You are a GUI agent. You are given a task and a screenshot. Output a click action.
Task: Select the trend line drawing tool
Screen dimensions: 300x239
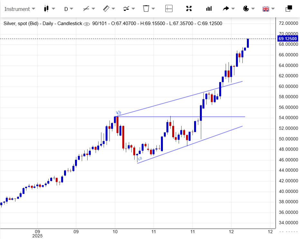click(86, 9)
